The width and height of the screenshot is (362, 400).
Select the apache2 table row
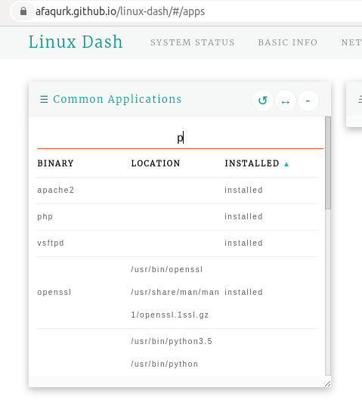pos(177,191)
